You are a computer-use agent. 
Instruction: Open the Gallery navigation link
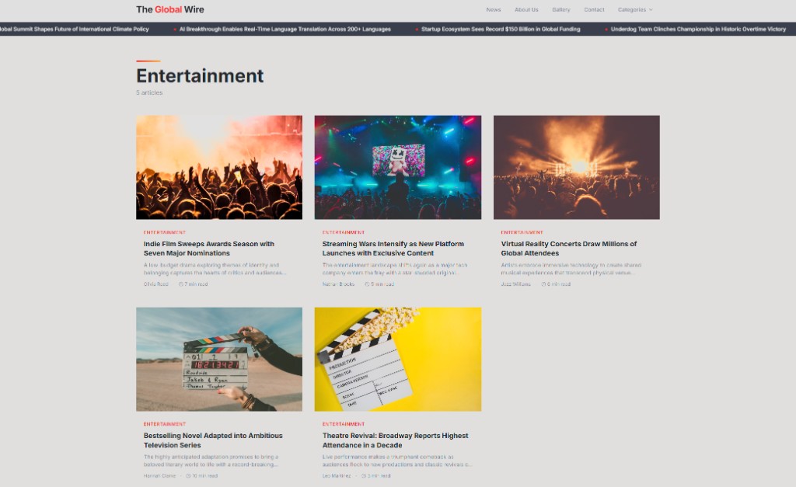coord(561,10)
